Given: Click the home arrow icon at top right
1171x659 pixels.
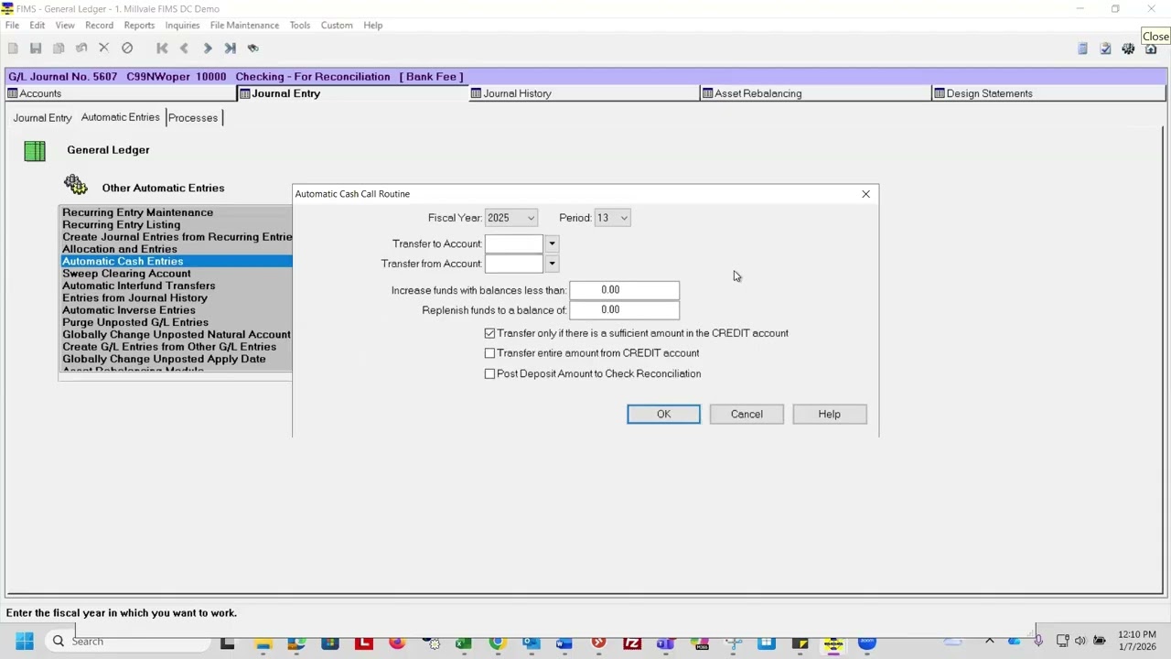Looking at the screenshot, I should pos(1151,49).
